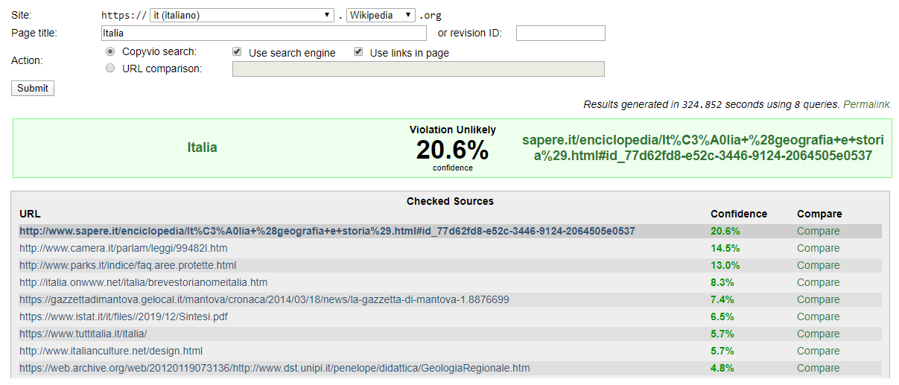Click the Violation Unlikely heading
This screenshot has width=899, height=385.
point(453,130)
